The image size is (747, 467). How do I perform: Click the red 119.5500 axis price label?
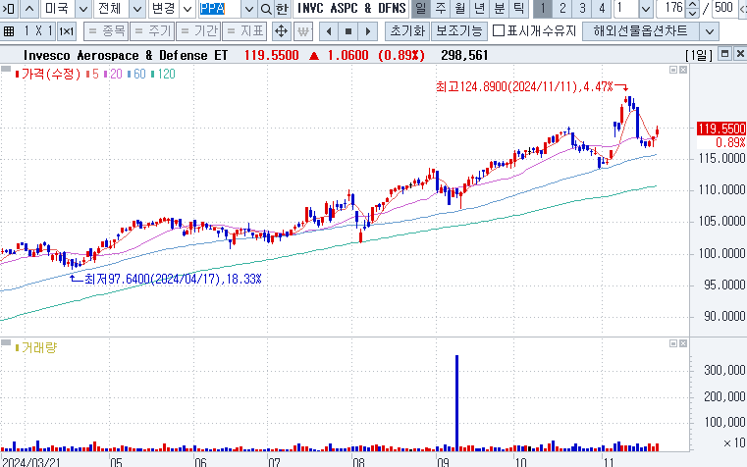721,129
